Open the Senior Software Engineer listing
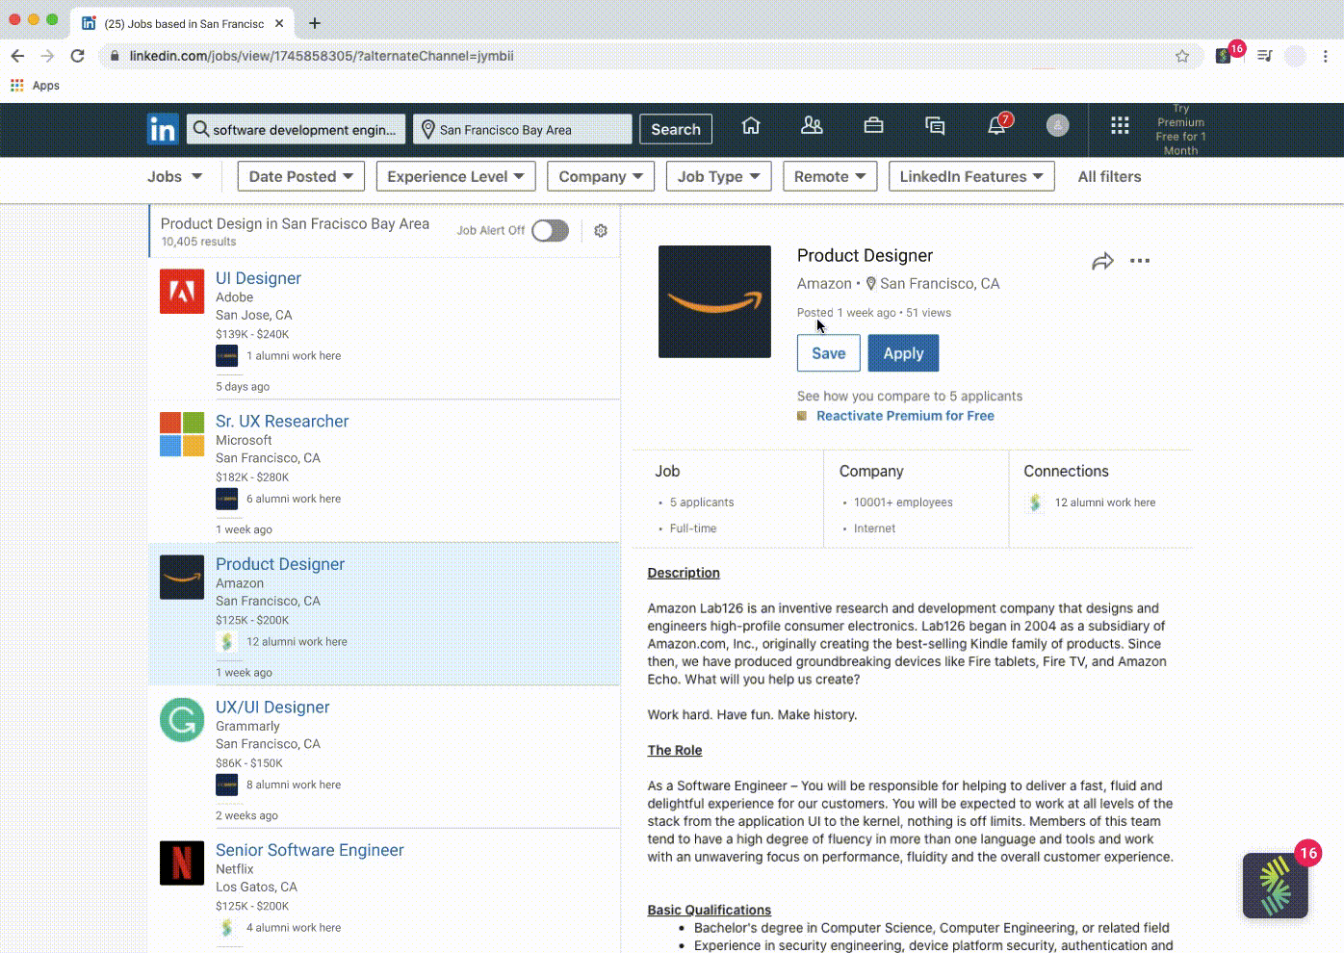This screenshot has height=953, width=1344. [310, 850]
